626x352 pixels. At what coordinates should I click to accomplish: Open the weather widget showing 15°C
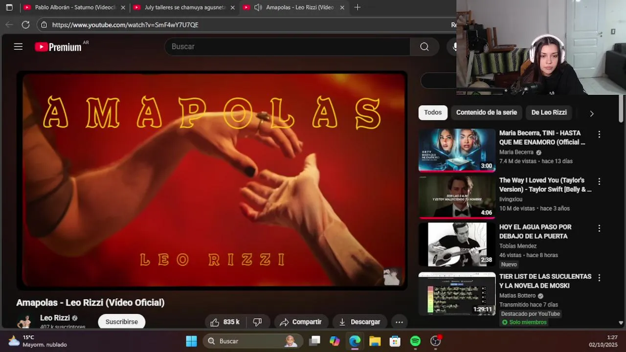(x=38, y=341)
